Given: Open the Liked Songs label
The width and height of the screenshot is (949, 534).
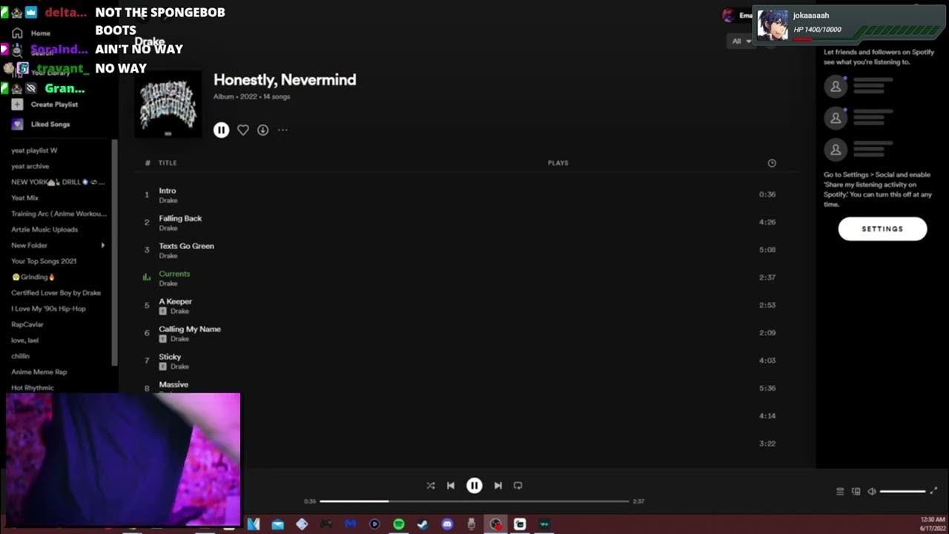Looking at the screenshot, I should [x=50, y=124].
